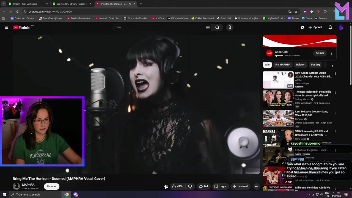
Task: Open options for VERY Interesting Vocal Breakdown video
Action: pyautogui.click(x=335, y=132)
